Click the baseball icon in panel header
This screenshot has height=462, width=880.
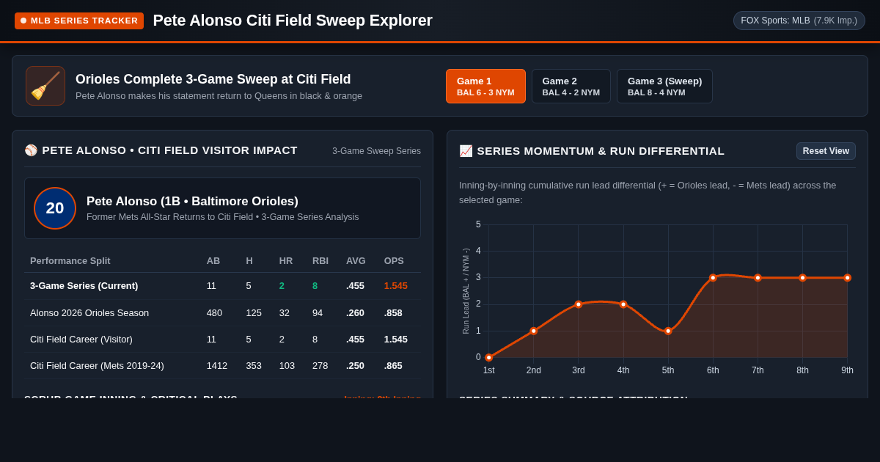point(31,150)
